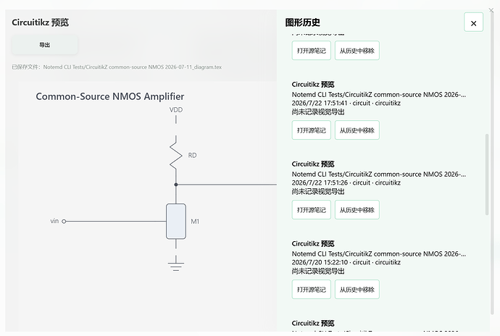The image size is (500, 336).
Task: Remove the 17:51:41 entry from history
Action: click(x=357, y=130)
